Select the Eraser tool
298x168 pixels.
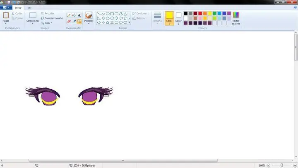tap(69, 21)
